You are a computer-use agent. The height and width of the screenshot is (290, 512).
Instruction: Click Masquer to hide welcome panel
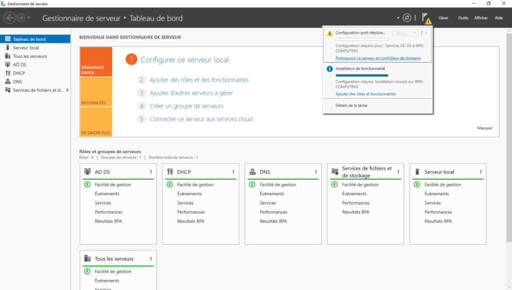pyautogui.click(x=484, y=128)
